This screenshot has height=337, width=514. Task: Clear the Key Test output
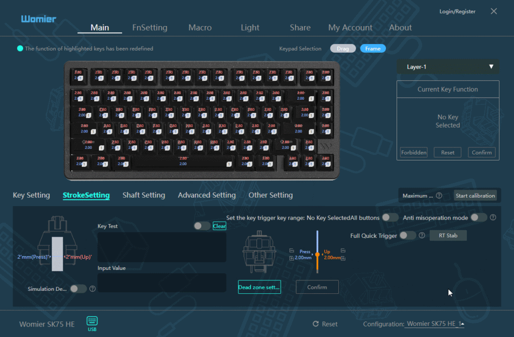(x=219, y=226)
